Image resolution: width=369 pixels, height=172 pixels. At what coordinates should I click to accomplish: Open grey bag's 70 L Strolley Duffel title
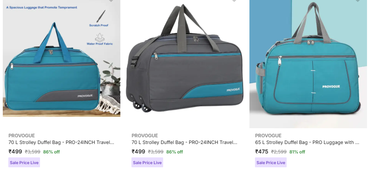tap(184, 142)
